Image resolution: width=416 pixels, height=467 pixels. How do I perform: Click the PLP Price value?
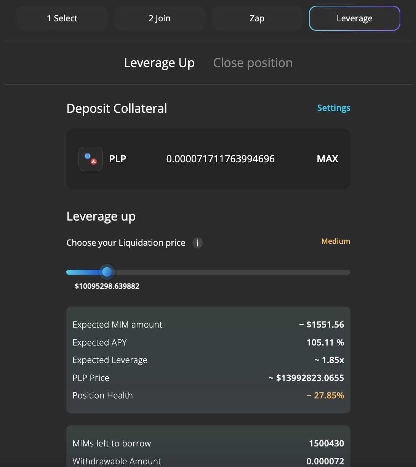pyautogui.click(x=306, y=378)
